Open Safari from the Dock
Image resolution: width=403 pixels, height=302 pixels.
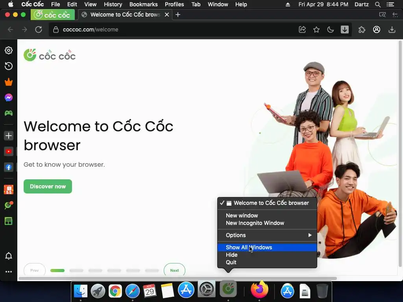[132, 291]
